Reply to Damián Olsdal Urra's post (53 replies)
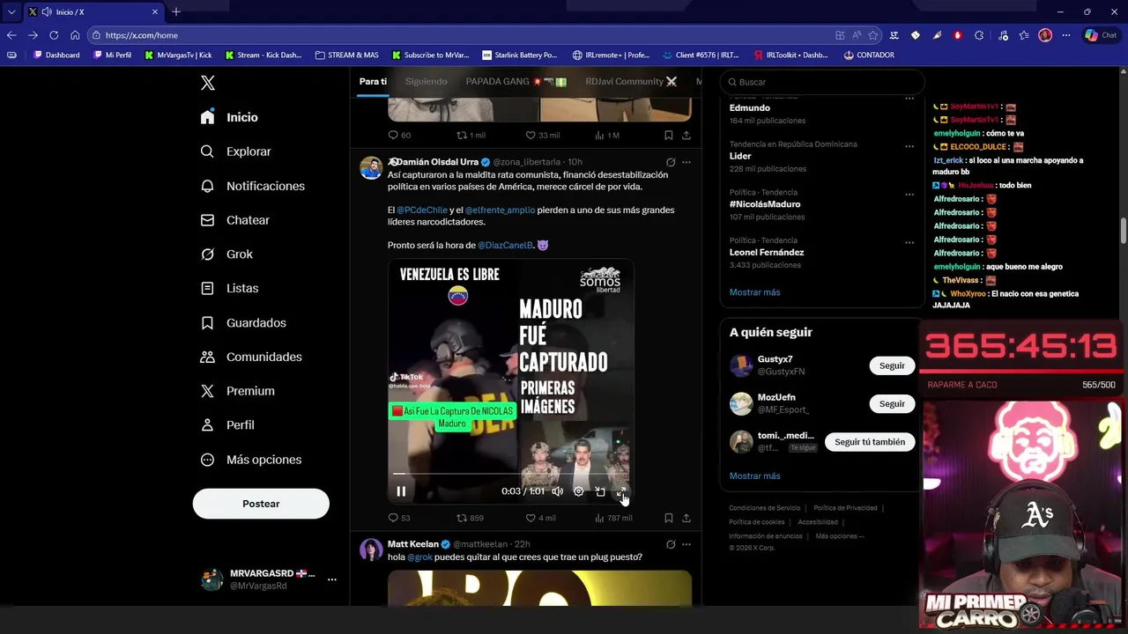The width and height of the screenshot is (1128, 634). coord(399,518)
